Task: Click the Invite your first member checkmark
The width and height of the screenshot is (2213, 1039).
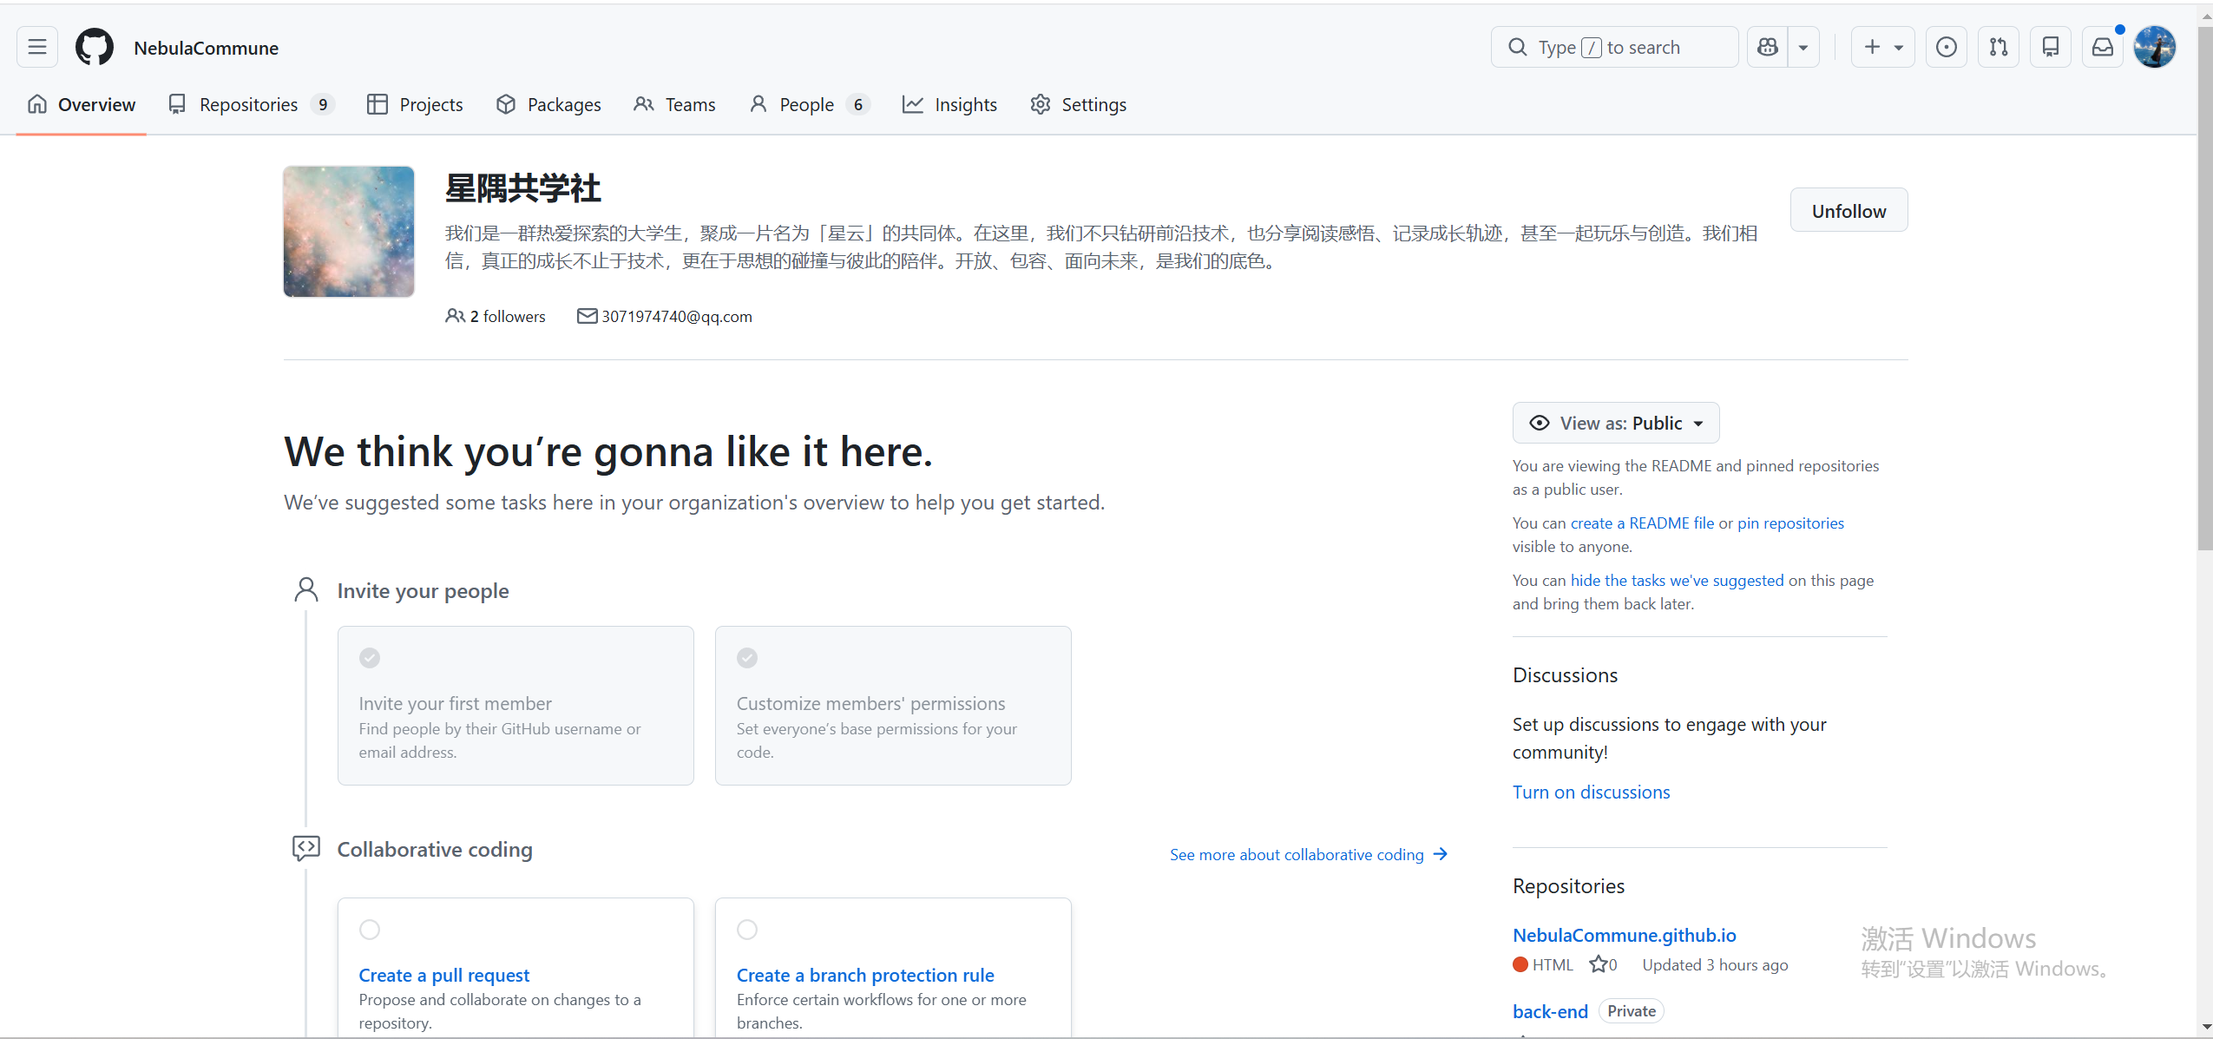Action: coord(370,658)
